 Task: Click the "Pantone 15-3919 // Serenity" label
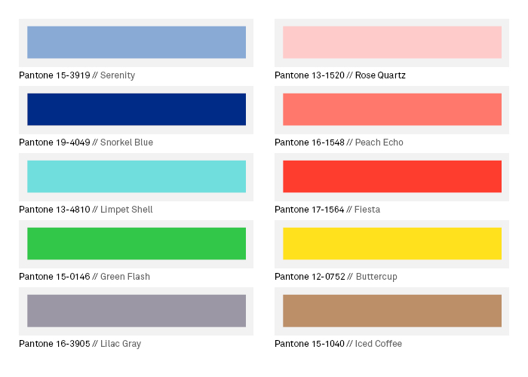pyautogui.click(x=77, y=75)
